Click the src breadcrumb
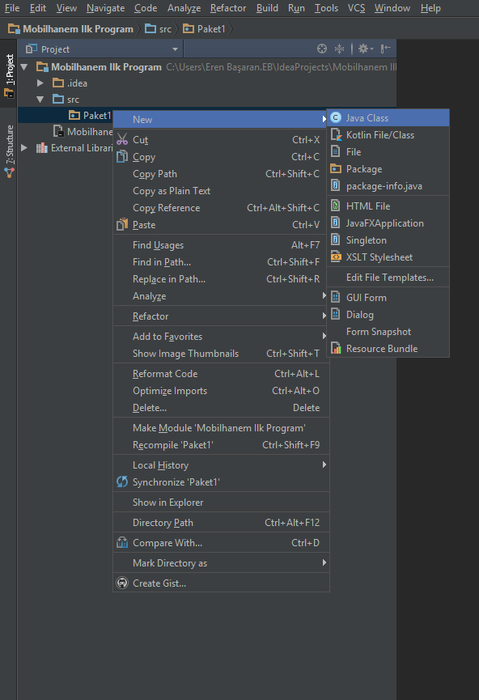 pos(159,29)
